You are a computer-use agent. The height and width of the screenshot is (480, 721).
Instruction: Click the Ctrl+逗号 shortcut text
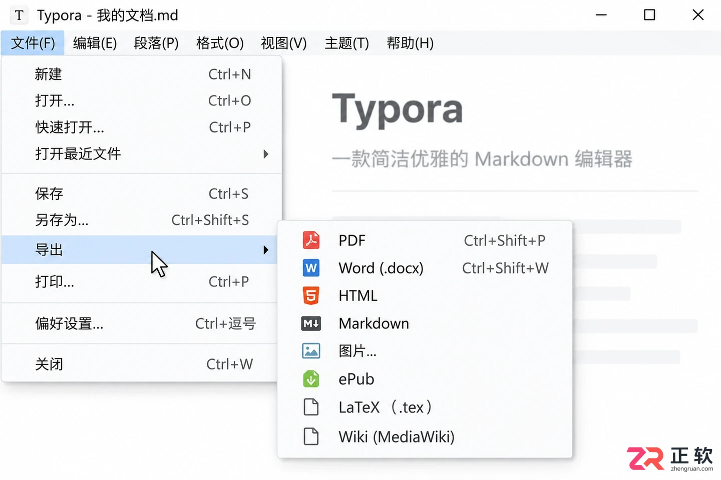click(225, 323)
